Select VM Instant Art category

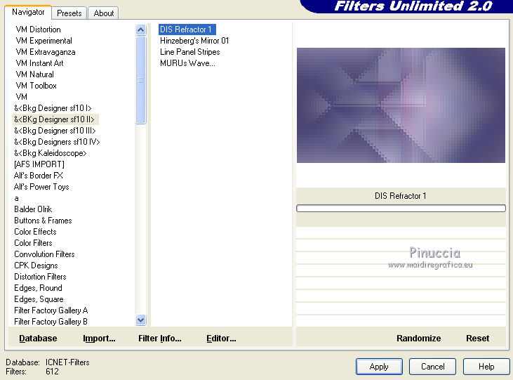39,63
